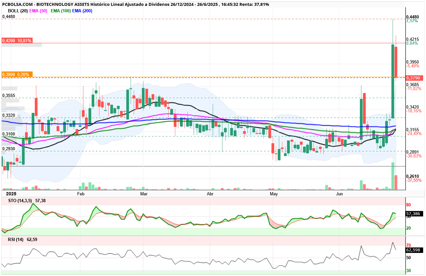Click the STO oversold level 20 label
Screen dimensions: 426x276
coord(409,228)
